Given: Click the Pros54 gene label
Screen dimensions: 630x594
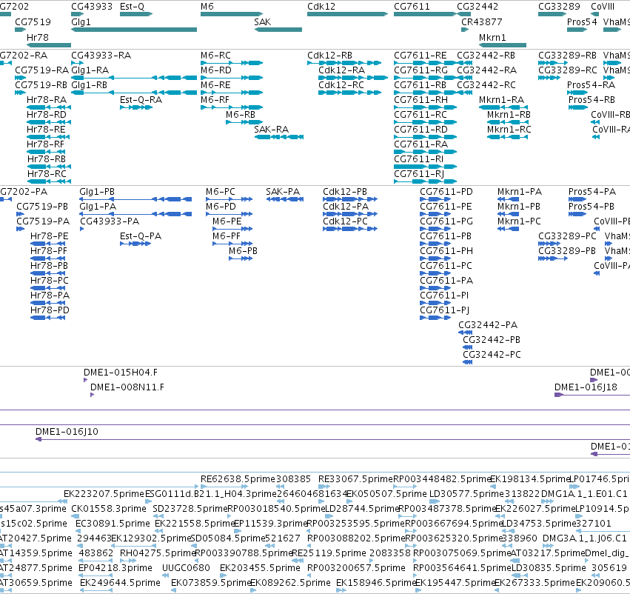Looking at the screenshot, I should click(582, 21).
